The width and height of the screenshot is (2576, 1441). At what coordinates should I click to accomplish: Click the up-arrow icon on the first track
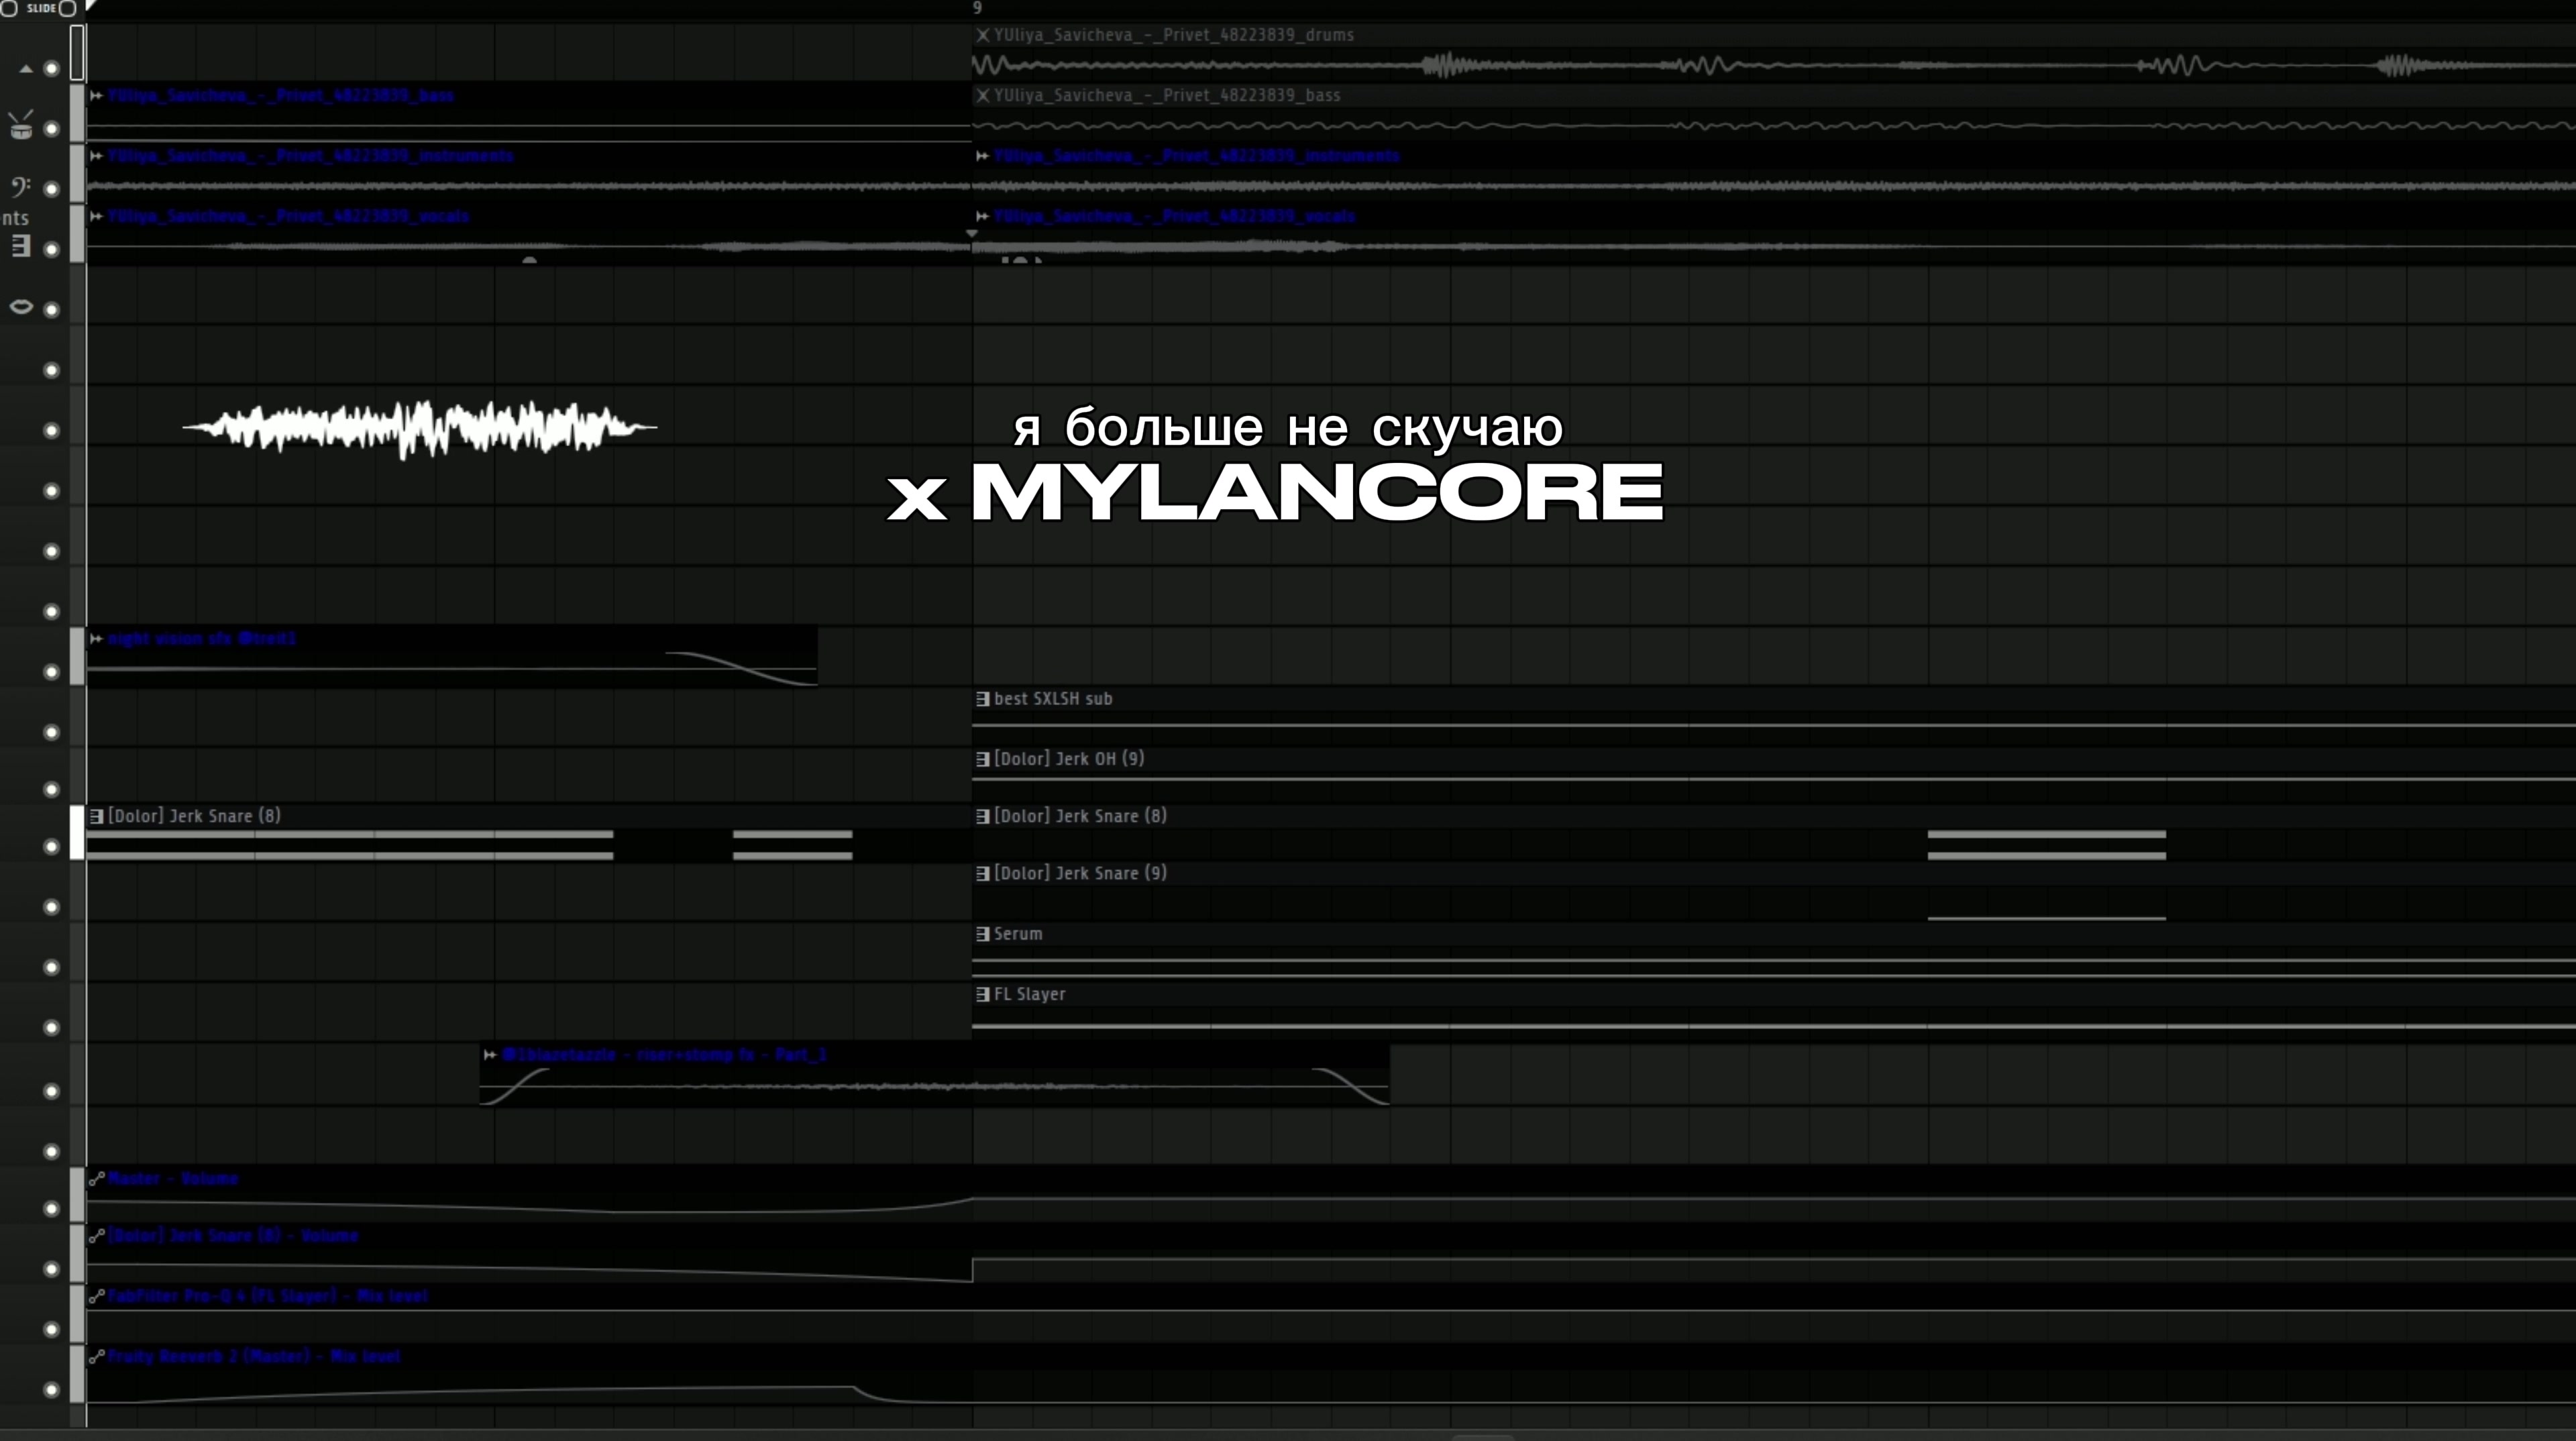click(26, 69)
